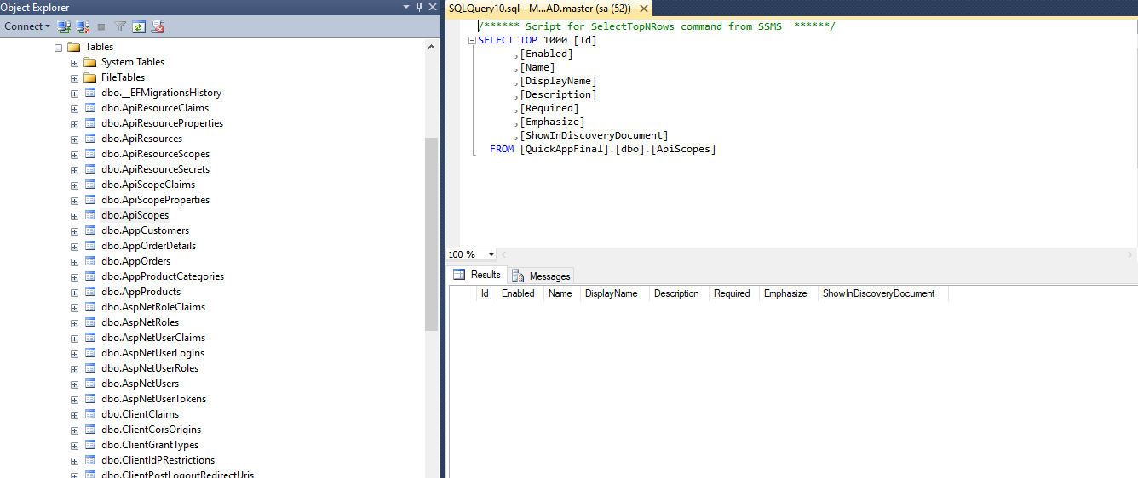This screenshot has width=1138, height=478.
Task: Click the Description column header in results
Action: tap(679, 293)
